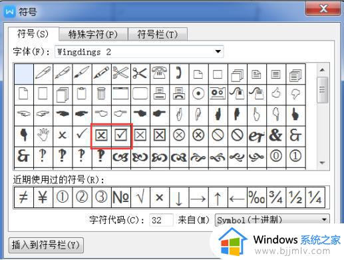Insert recent not-equal sign symbol
Viewport: 344px width, 260px height.
pos(24,197)
